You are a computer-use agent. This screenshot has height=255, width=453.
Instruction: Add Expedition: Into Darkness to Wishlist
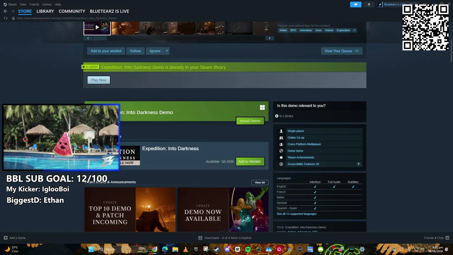point(250,161)
